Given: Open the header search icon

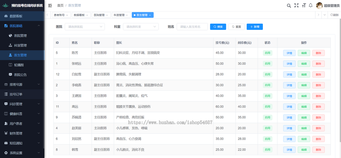Looking at the screenshot, I should coord(289,5).
